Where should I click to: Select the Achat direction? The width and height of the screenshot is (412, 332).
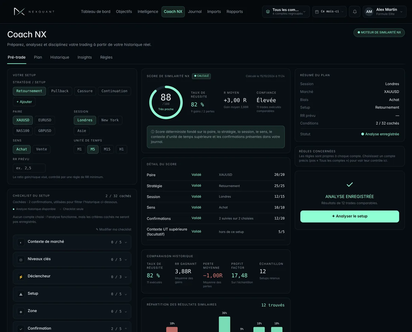tap(22, 149)
